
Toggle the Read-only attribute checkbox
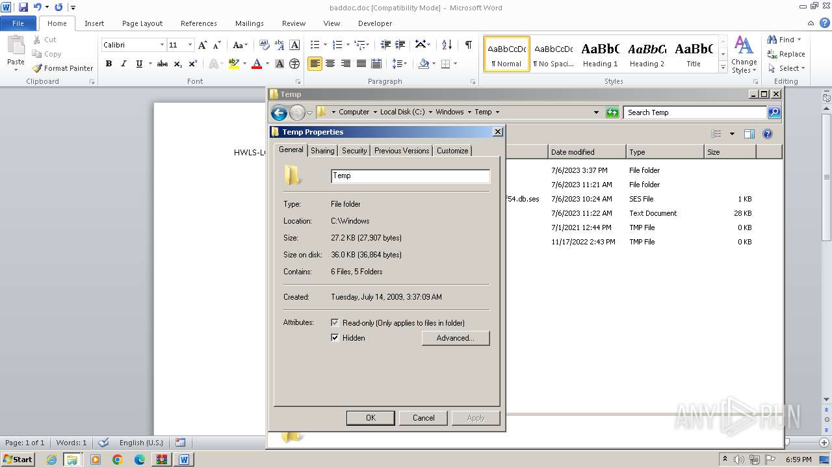(x=335, y=322)
